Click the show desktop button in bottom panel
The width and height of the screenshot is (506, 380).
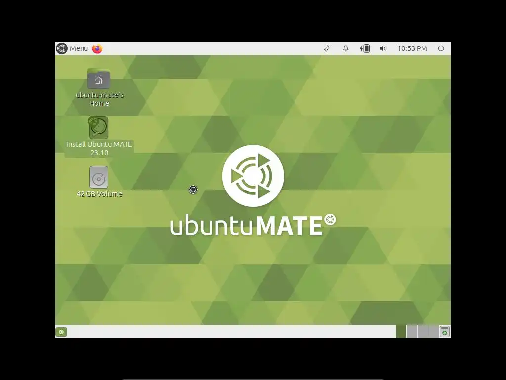(61, 332)
